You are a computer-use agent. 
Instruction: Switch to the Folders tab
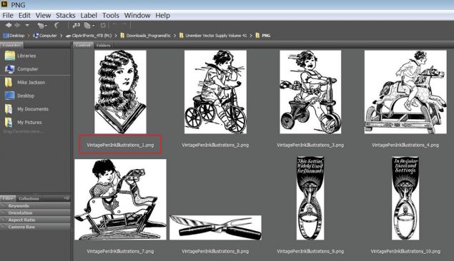coord(103,46)
